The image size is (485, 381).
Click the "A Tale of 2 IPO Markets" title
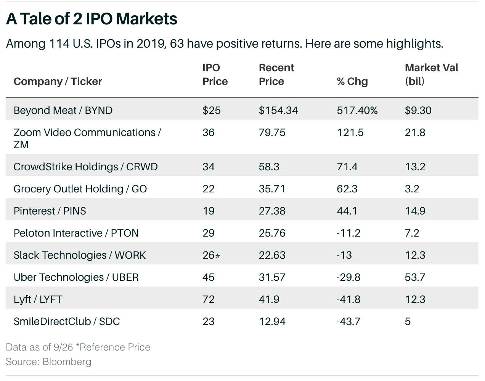pos(92,19)
